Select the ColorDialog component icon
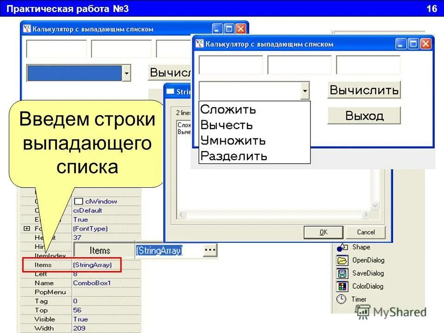This screenshot has height=333, width=444. click(343, 286)
